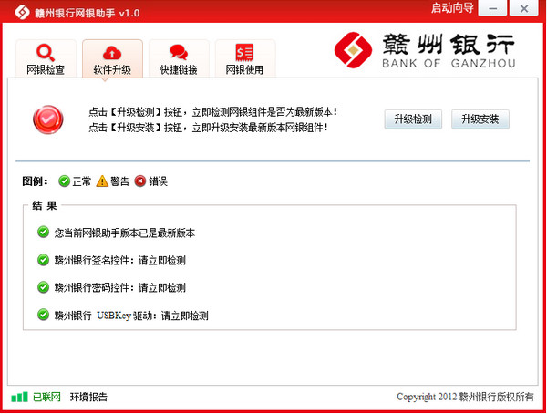Open the 启动向导 link
Screen dimensions: 547x414
(x=452, y=7)
